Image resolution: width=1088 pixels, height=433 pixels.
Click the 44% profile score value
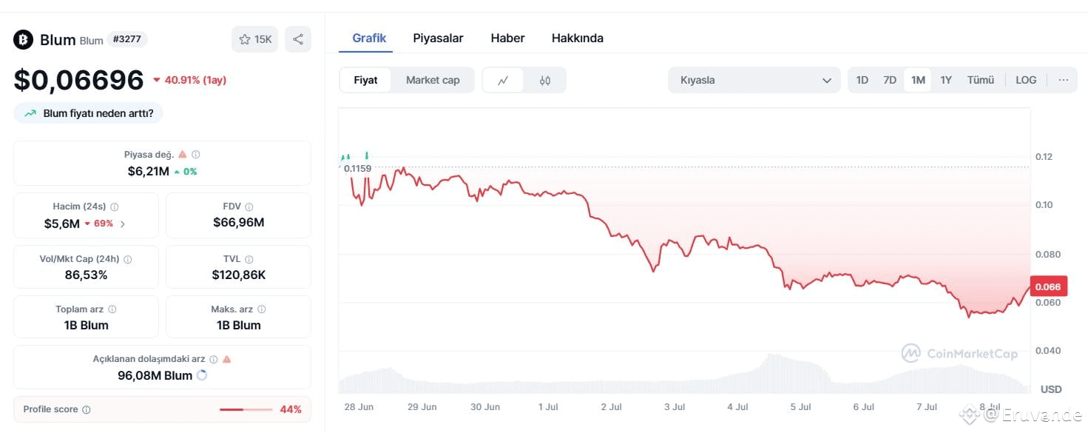[290, 409]
